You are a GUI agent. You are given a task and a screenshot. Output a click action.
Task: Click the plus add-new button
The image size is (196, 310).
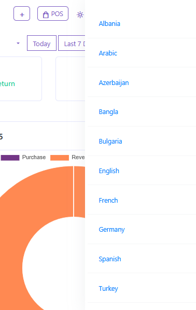(x=22, y=13)
